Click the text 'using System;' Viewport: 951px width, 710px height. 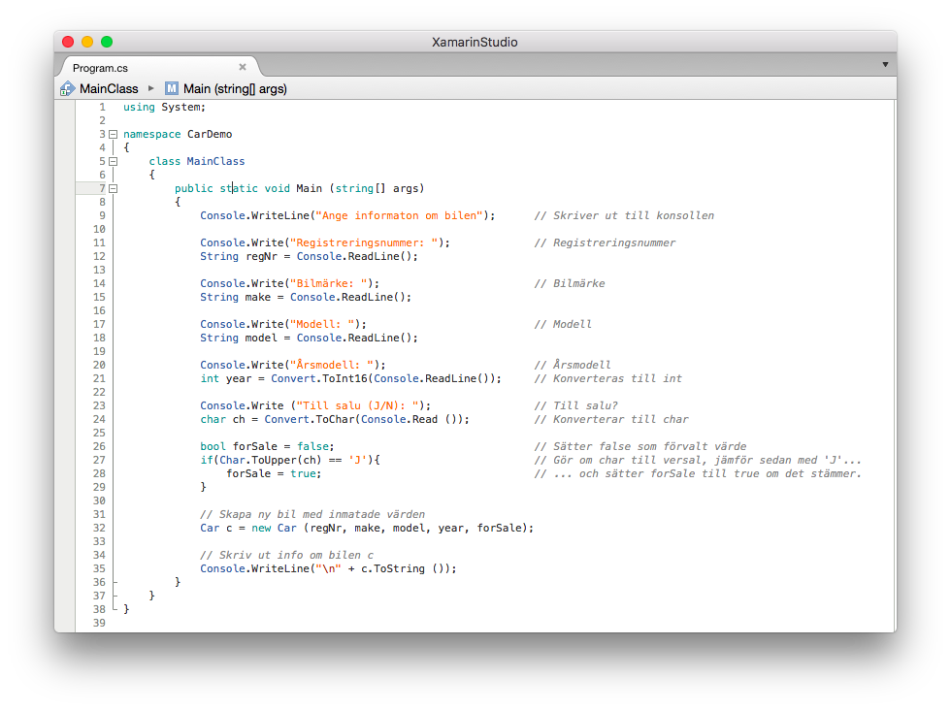click(164, 107)
